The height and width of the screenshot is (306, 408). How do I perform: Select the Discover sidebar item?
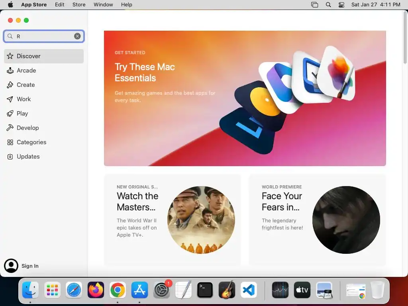(x=44, y=56)
